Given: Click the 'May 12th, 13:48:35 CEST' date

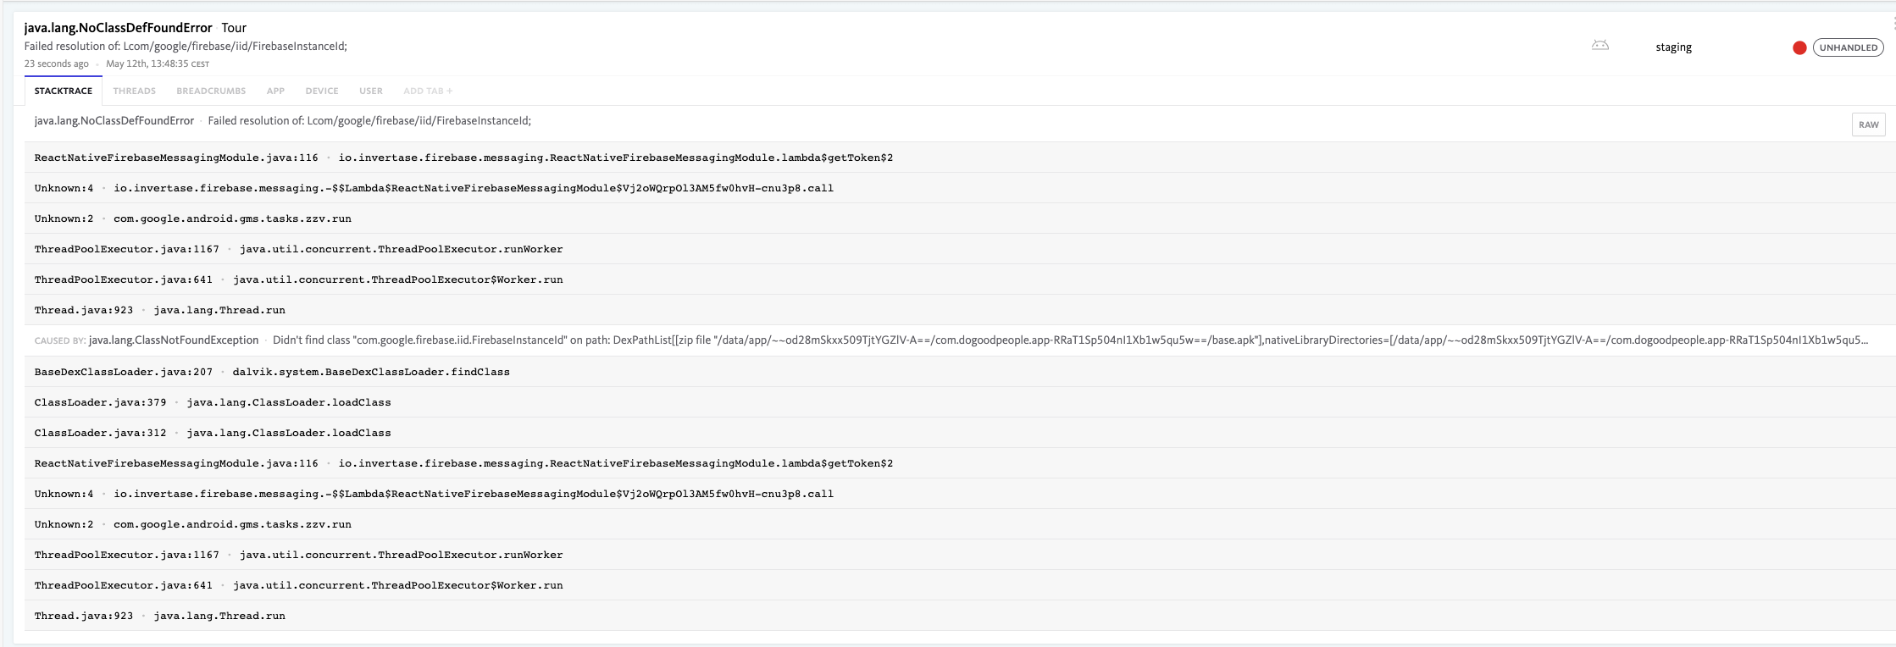Looking at the screenshot, I should (158, 64).
